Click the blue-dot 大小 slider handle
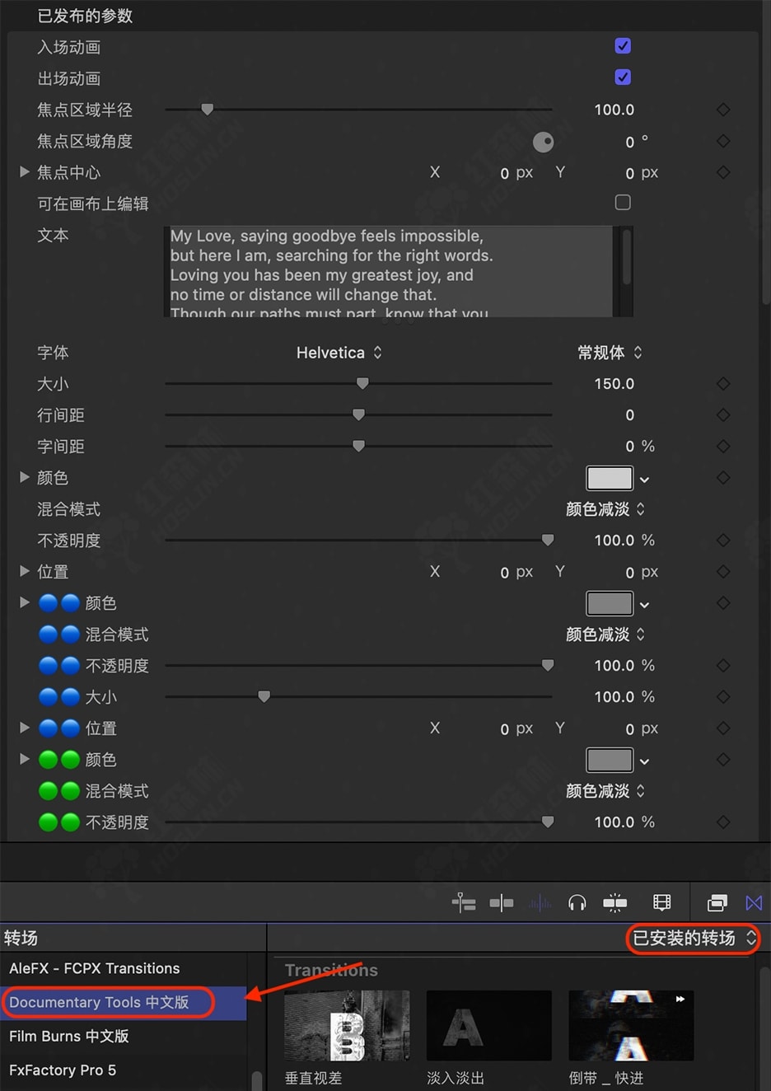This screenshot has width=771, height=1091. click(x=264, y=696)
